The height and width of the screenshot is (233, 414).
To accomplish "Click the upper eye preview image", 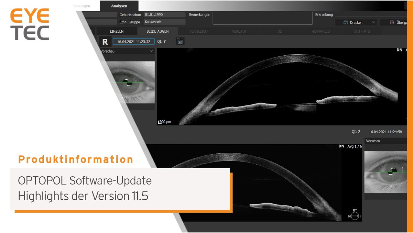I will tap(129, 82).
